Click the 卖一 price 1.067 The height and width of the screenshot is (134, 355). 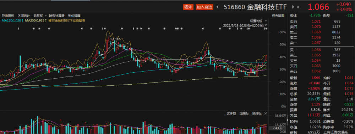316,43
